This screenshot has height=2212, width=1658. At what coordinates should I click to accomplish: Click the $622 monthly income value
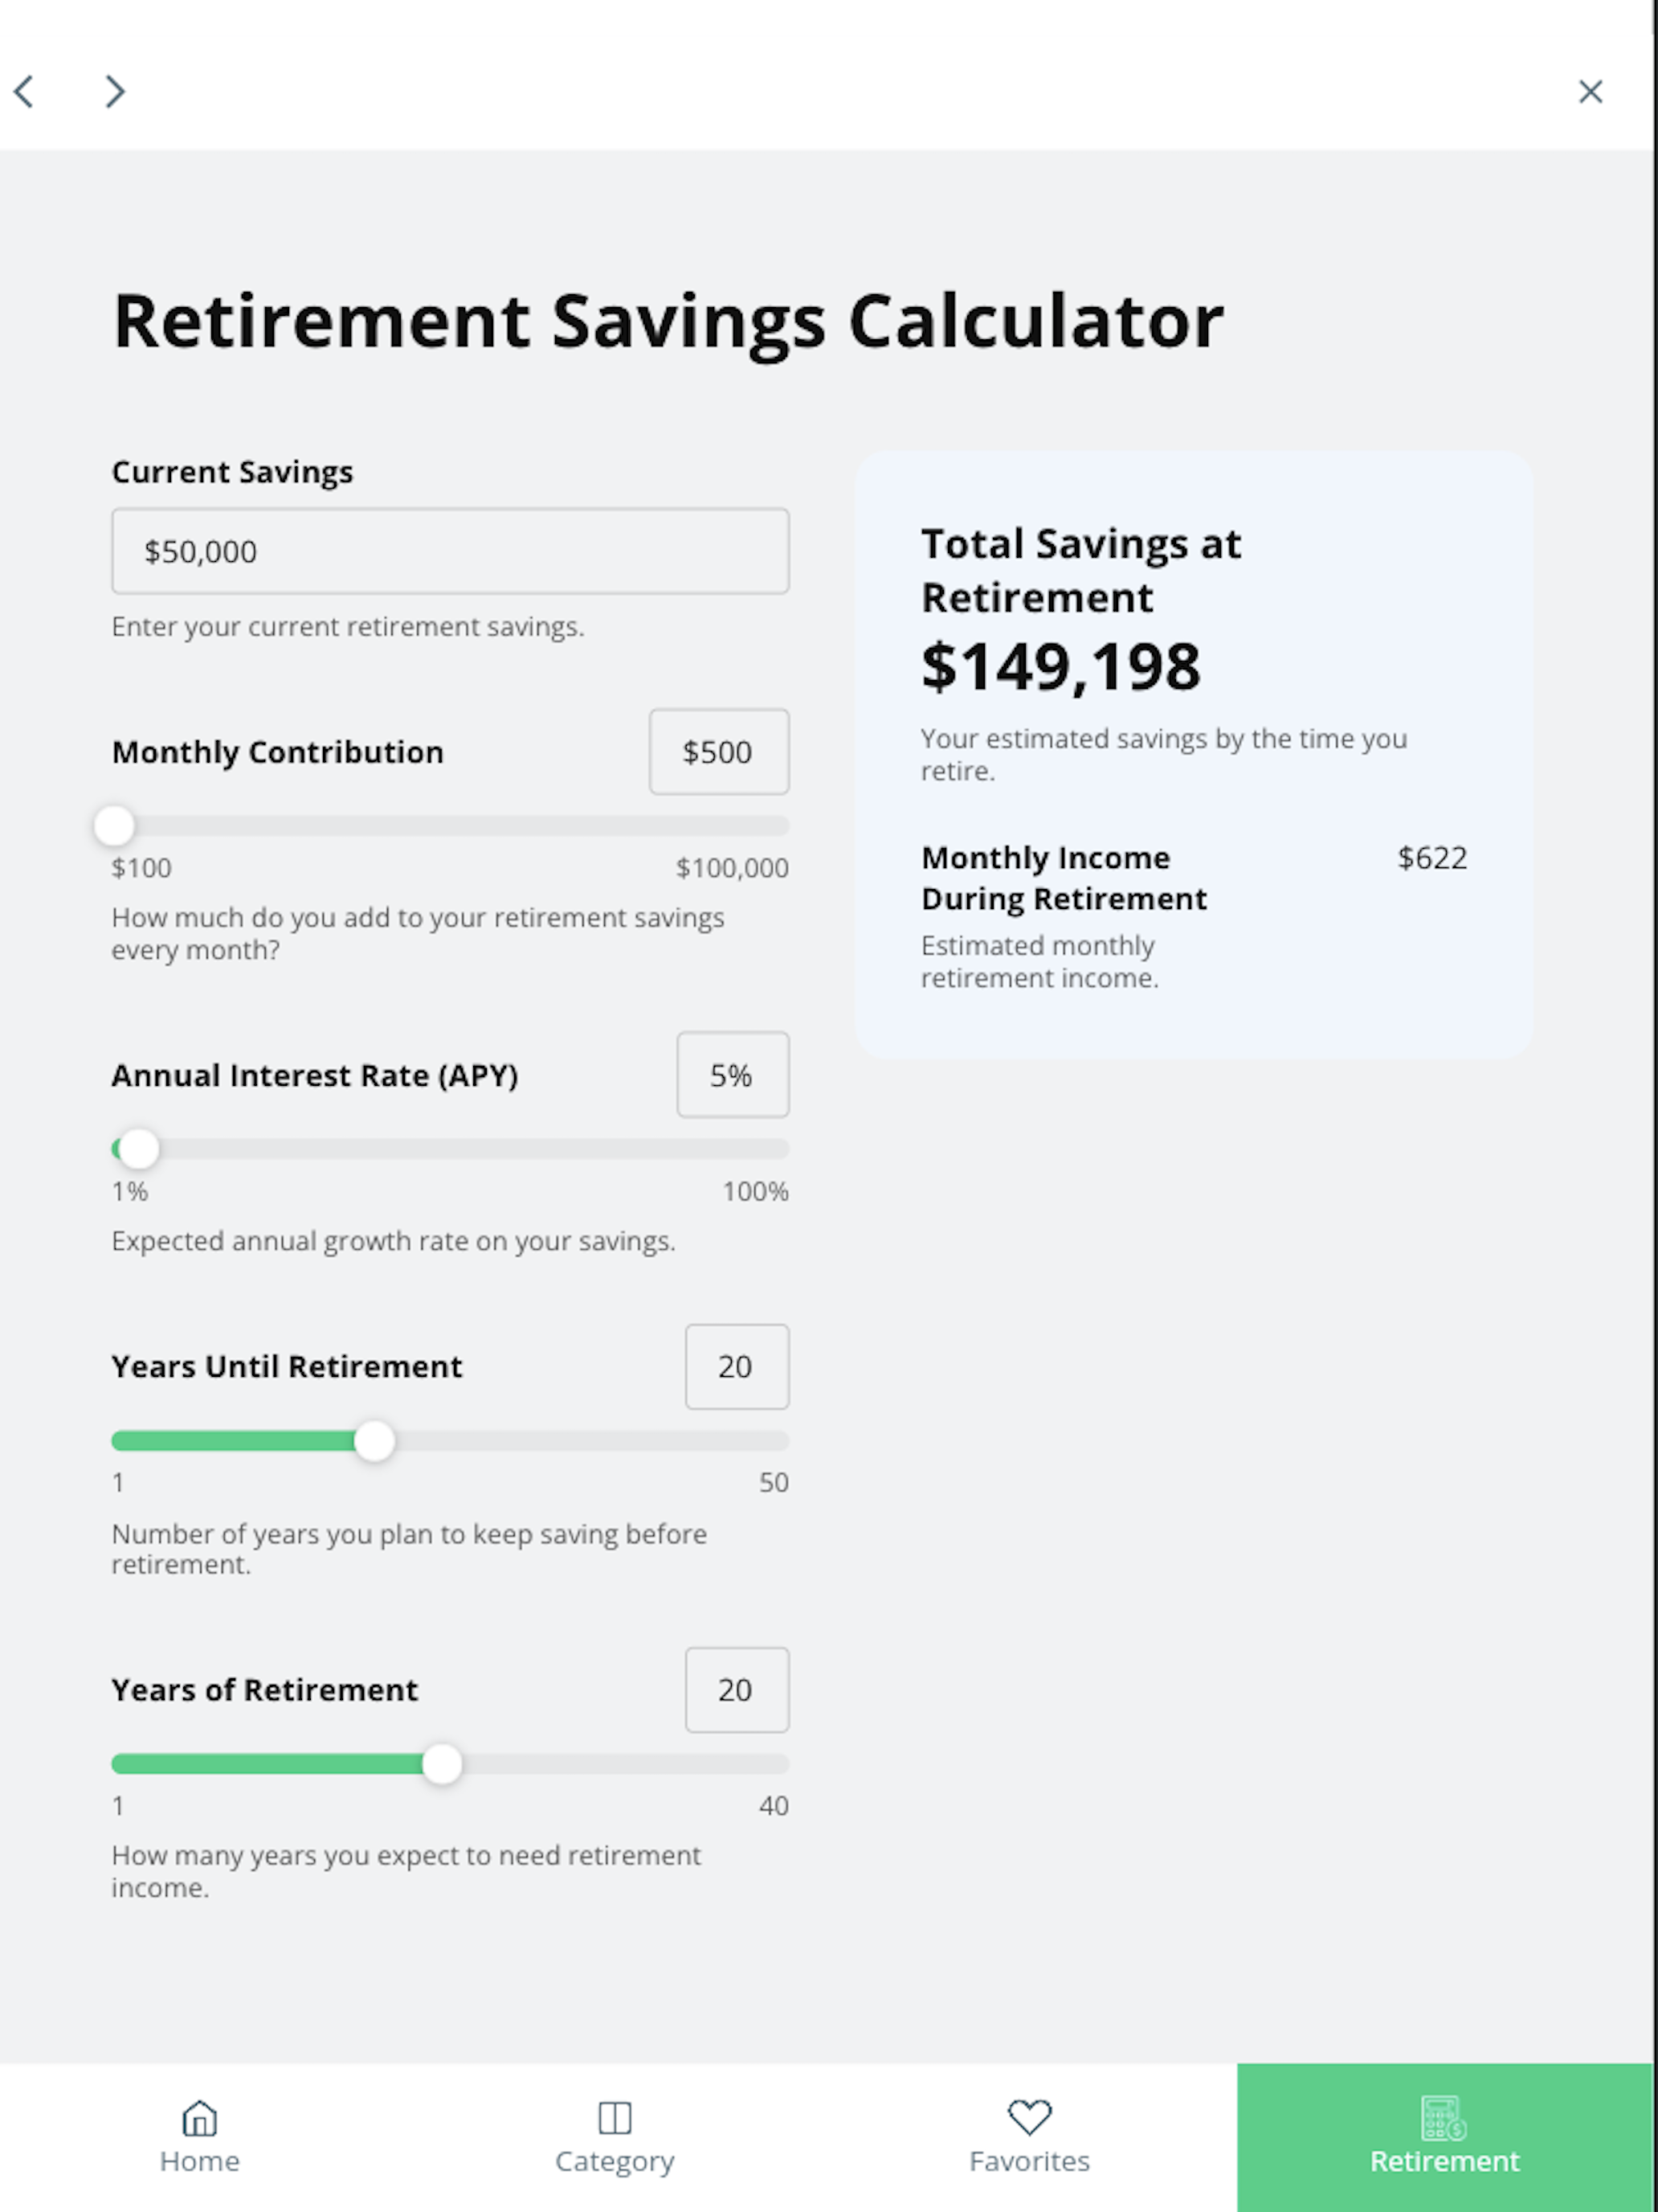pos(1432,858)
